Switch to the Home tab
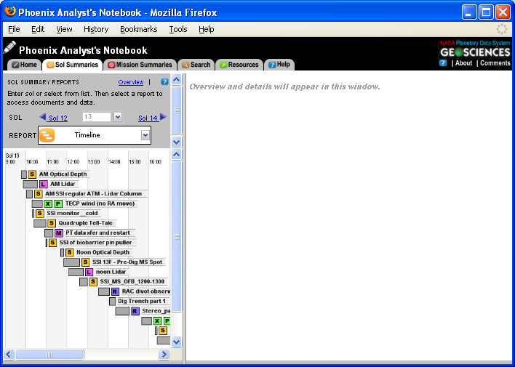 (24, 65)
